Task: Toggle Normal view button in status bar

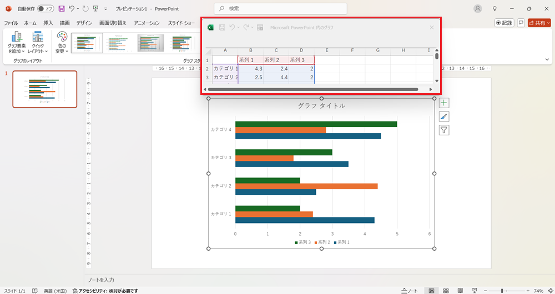Action: tap(431, 291)
